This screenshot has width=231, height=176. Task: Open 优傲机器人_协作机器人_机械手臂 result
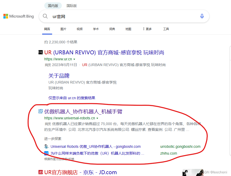83,112
